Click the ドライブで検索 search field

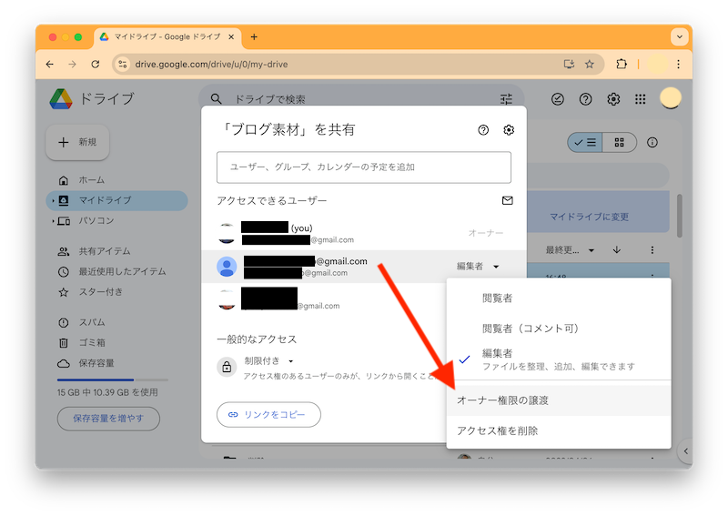click(x=362, y=99)
